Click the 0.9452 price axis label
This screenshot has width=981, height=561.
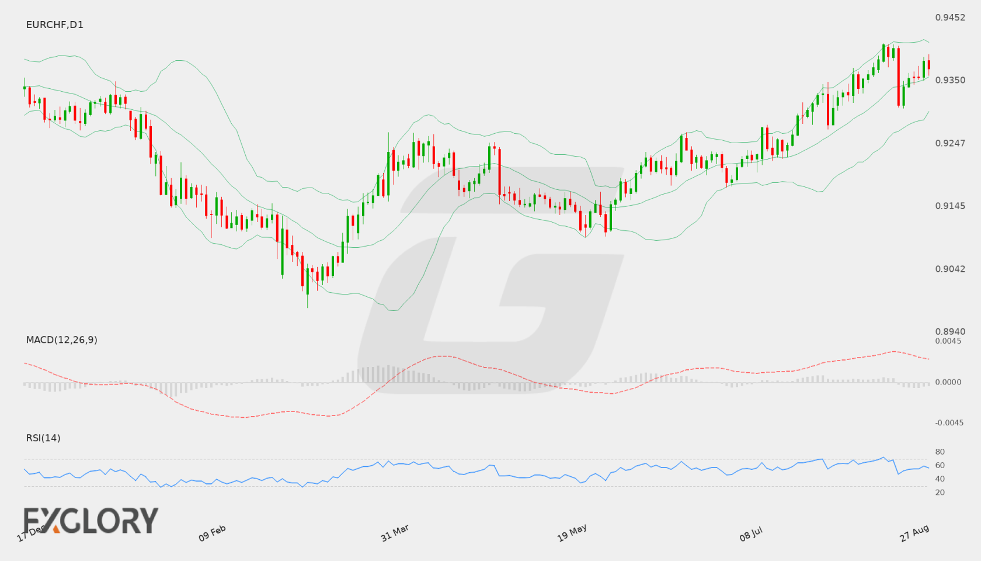pos(950,18)
